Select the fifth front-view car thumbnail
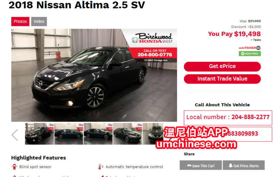This screenshot has width=273, height=177. [153, 134]
